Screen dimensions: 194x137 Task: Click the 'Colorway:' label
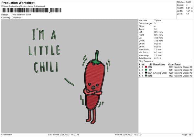6,17
